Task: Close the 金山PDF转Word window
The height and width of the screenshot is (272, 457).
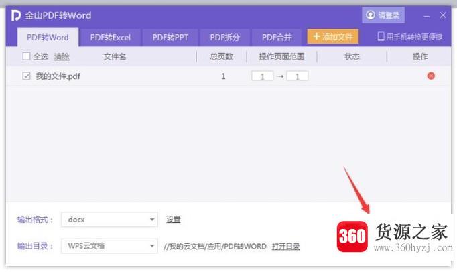Action: pos(443,15)
